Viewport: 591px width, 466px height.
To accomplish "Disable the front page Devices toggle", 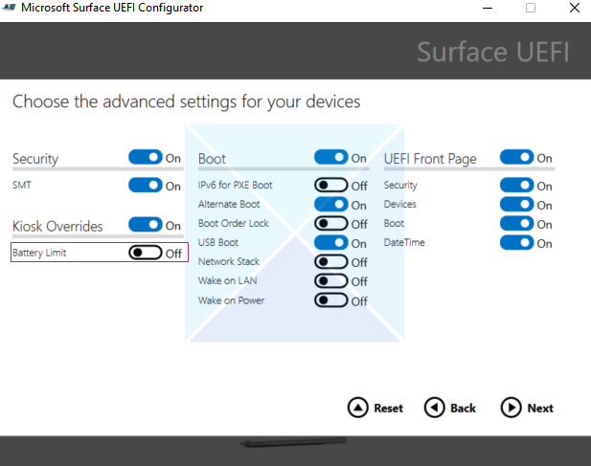I will click(x=516, y=205).
